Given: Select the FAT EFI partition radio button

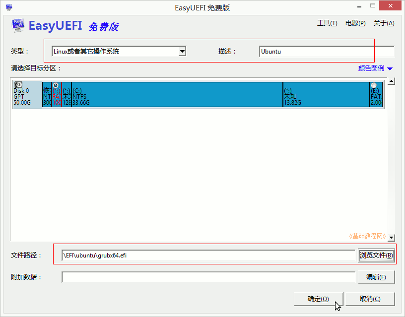Looking at the screenshot, I should [56, 85].
